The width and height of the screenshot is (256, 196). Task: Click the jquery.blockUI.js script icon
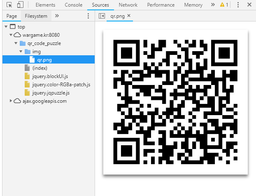click(x=27, y=76)
